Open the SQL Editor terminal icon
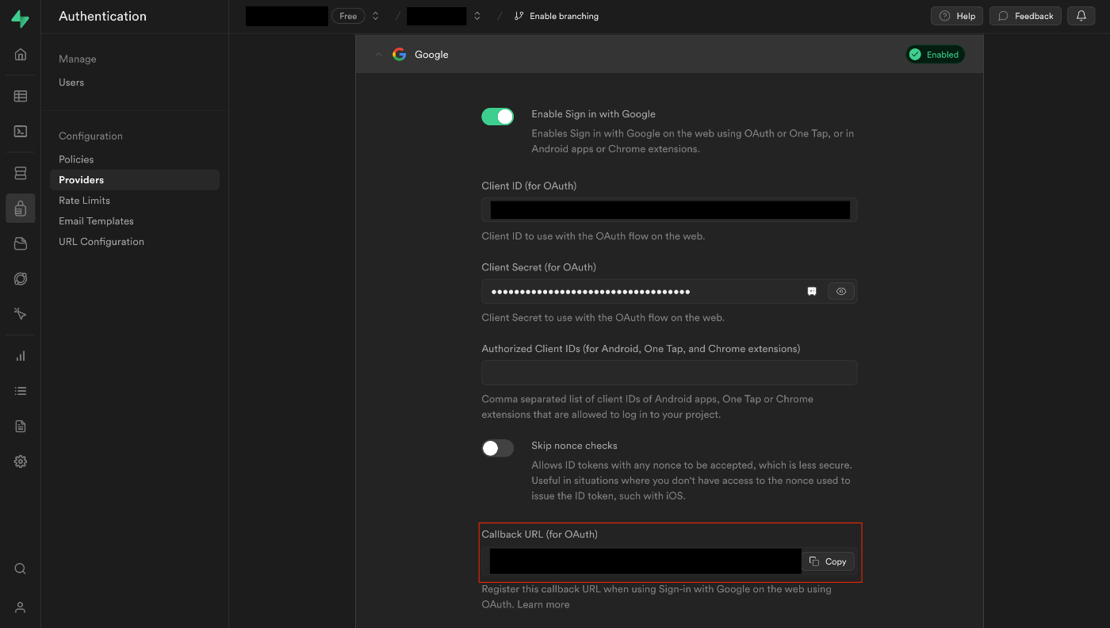1110x628 pixels. tap(21, 131)
